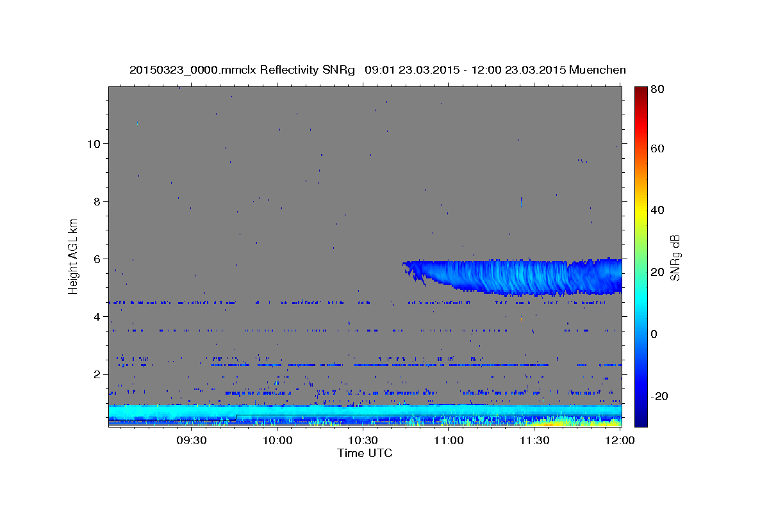Click the colorbar value 0
Viewport: 769px width, 512px height.
[x=654, y=334]
